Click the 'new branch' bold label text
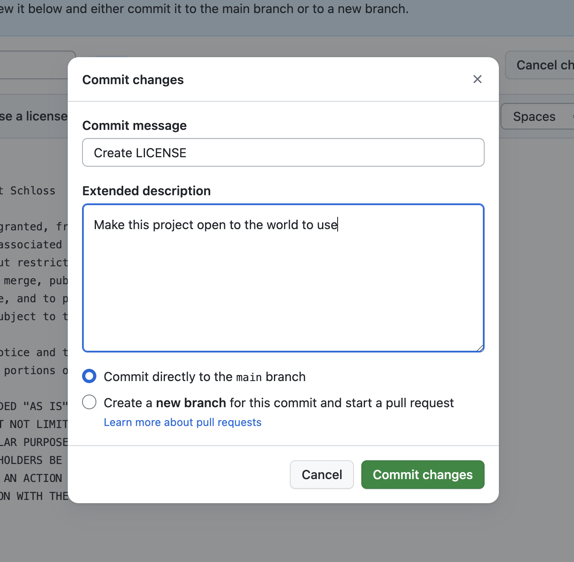 coord(191,403)
